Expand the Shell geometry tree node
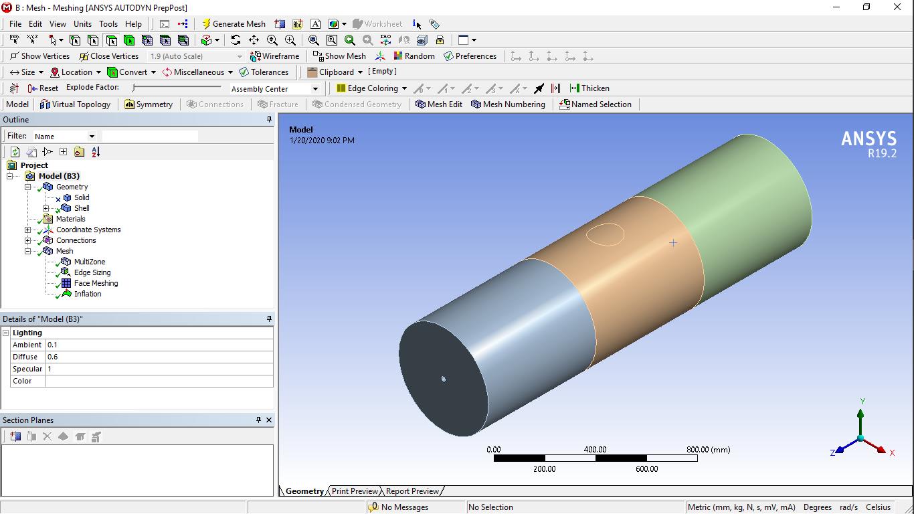The image size is (914, 514). click(46, 208)
